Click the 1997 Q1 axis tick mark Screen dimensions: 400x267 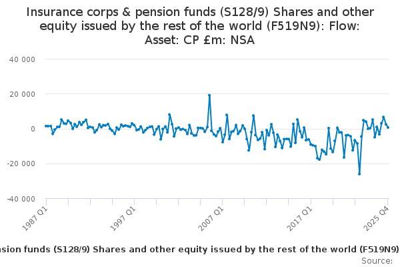135,202
